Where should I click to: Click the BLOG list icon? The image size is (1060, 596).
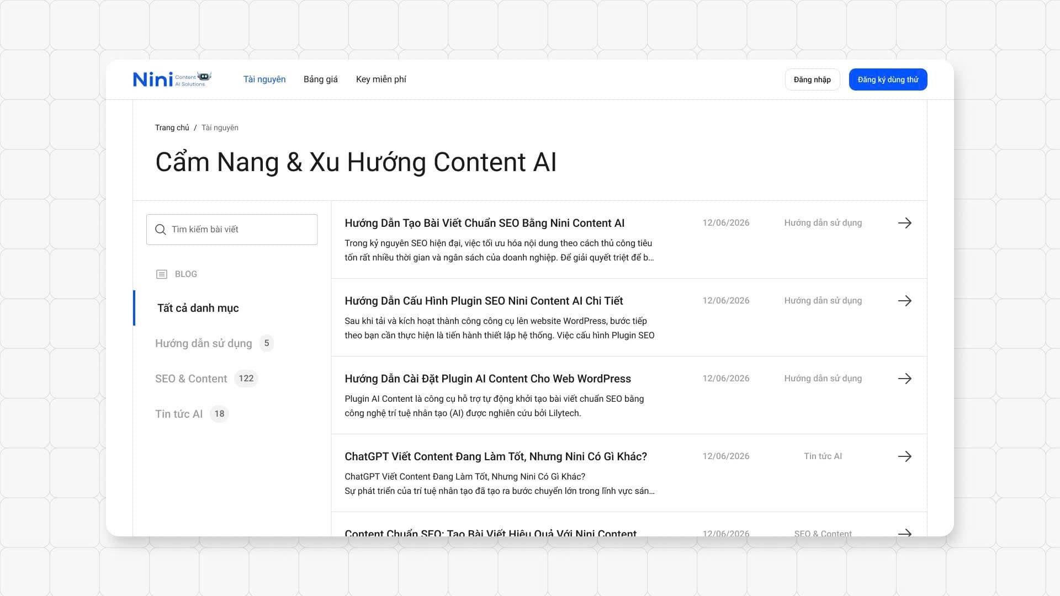(x=162, y=274)
